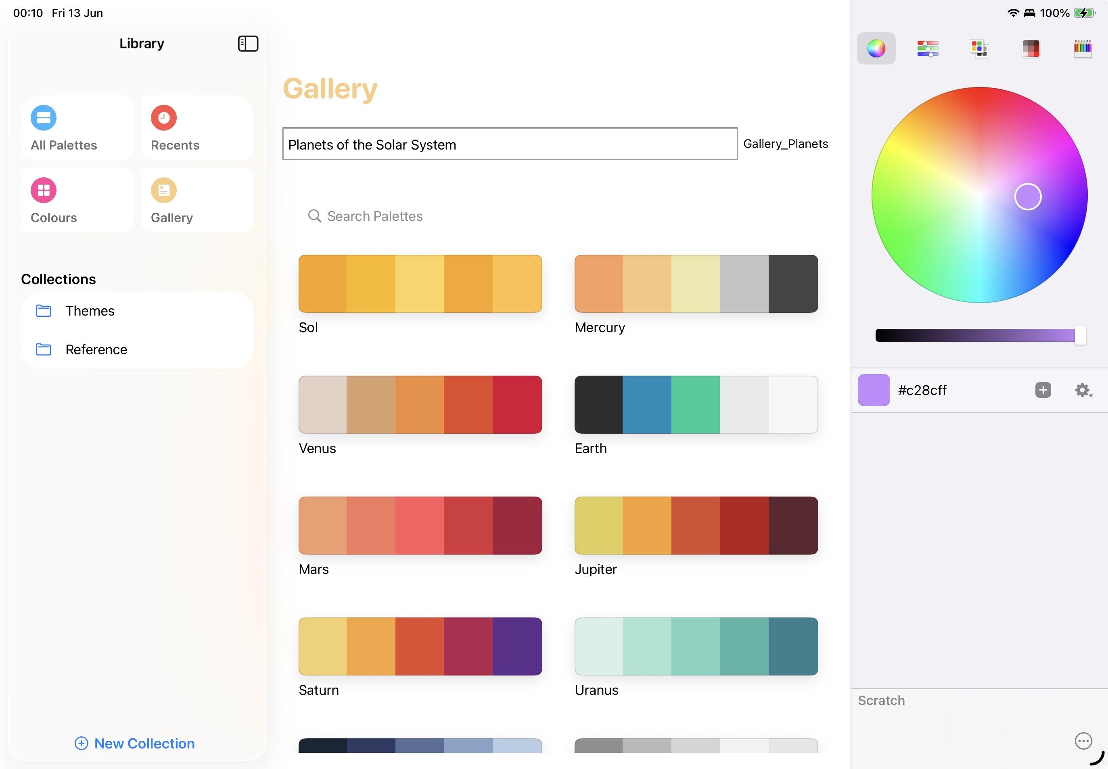The width and height of the screenshot is (1108, 769).
Task: Open the grey palette at bottom
Action: tap(696, 745)
